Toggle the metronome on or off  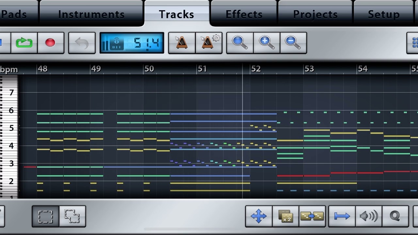(x=182, y=43)
